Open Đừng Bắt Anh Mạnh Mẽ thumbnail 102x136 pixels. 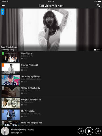pyautogui.click(x=10, y=103)
